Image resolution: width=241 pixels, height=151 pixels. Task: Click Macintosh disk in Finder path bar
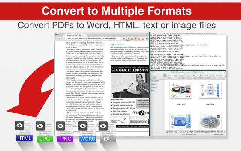[170, 132]
